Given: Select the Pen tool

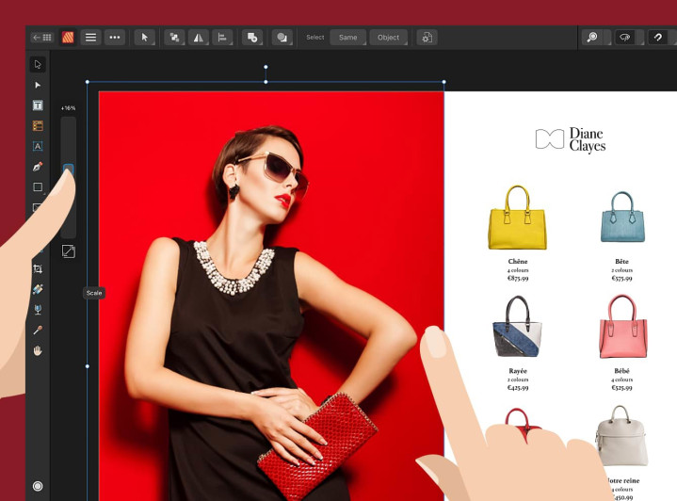Looking at the screenshot, I should pos(38,167).
